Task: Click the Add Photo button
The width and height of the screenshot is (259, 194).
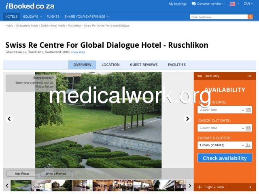Action: coord(22,174)
